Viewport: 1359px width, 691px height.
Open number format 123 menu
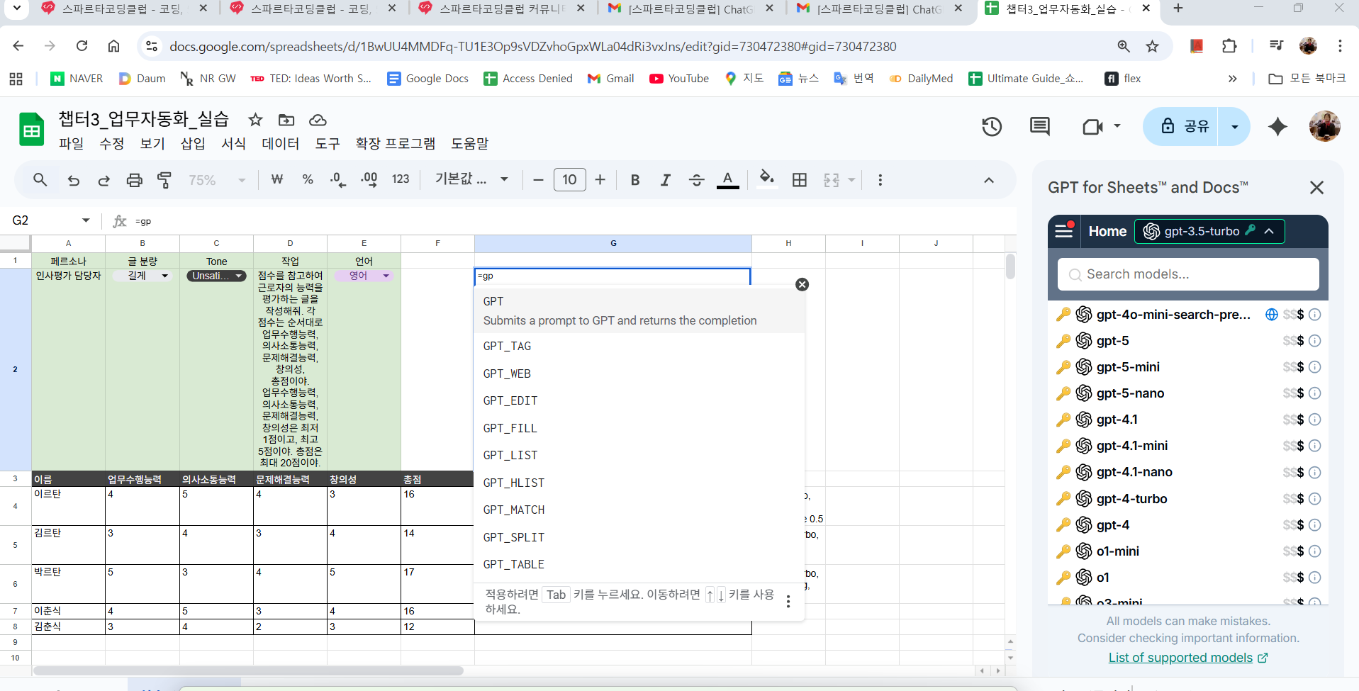pyautogui.click(x=401, y=179)
